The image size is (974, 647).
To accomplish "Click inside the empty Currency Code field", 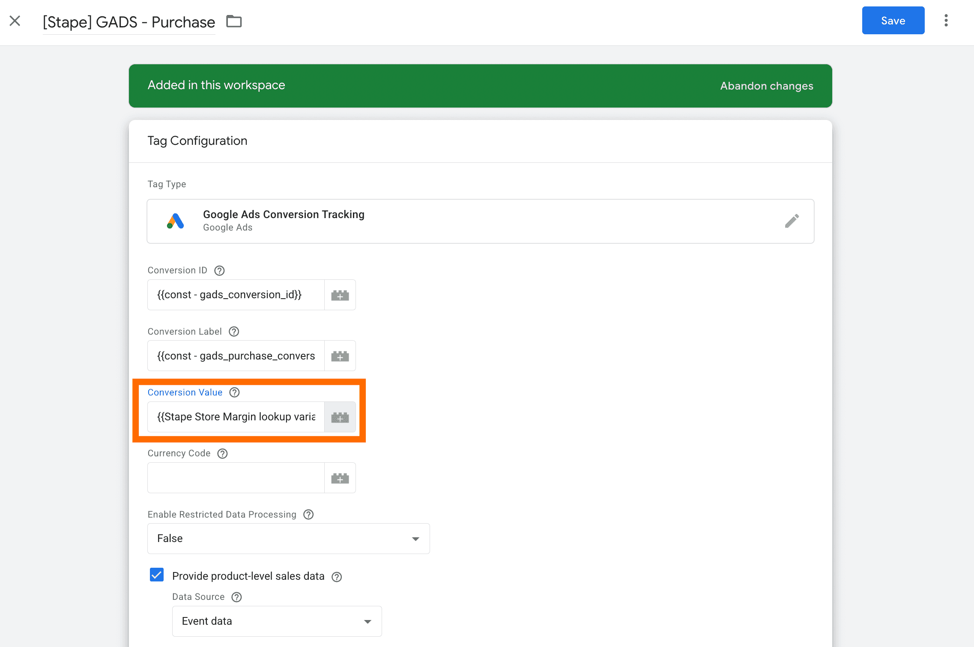I will [236, 477].
